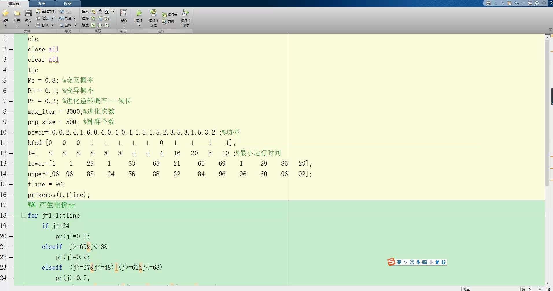Open the 断点 dropdown arrow
The image size is (553, 291).
pyautogui.click(x=124, y=25)
